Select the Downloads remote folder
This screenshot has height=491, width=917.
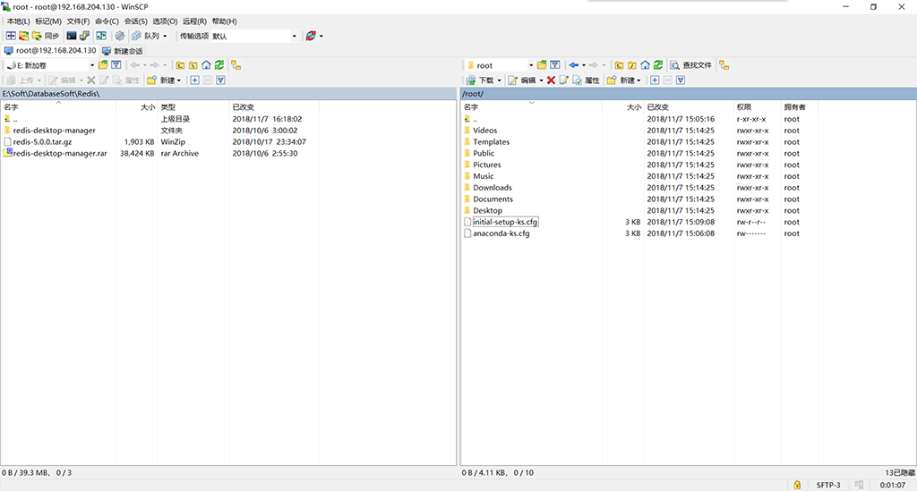click(493, 188)
